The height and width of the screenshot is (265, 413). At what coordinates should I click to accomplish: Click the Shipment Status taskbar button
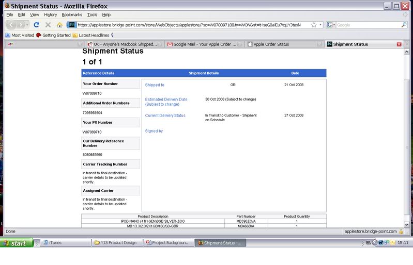[x=221, y=243]
